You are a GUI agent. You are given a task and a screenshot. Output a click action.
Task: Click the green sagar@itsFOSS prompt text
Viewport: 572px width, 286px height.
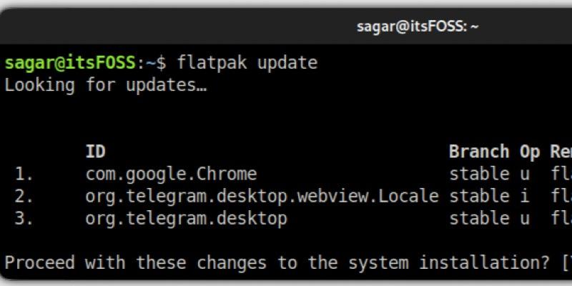pos(70,63)
